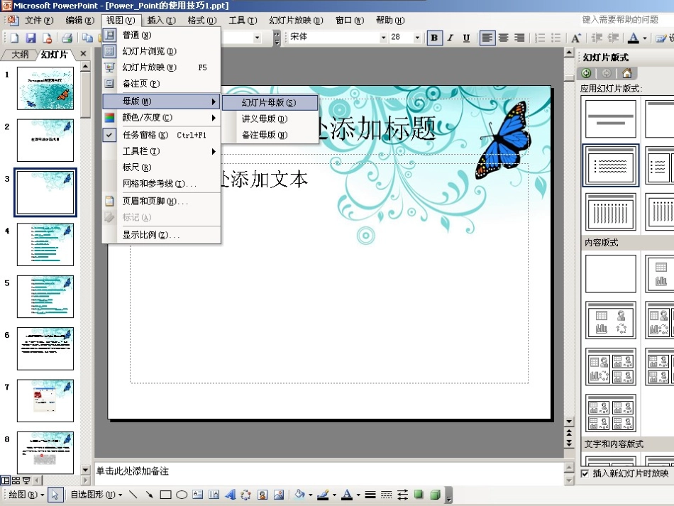Click the drawing font color A swatch
This screenshot has width=674, height=506.
point(347,495)
